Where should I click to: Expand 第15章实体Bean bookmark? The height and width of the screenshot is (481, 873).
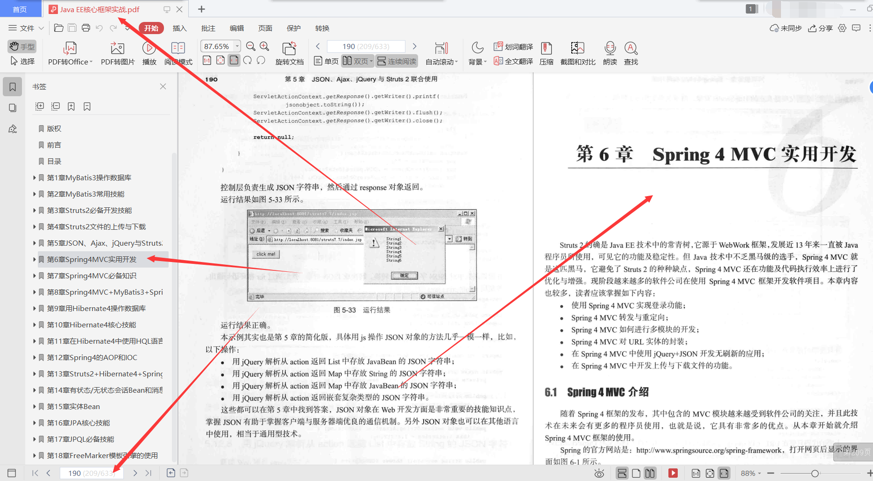[x=35, y=406]
